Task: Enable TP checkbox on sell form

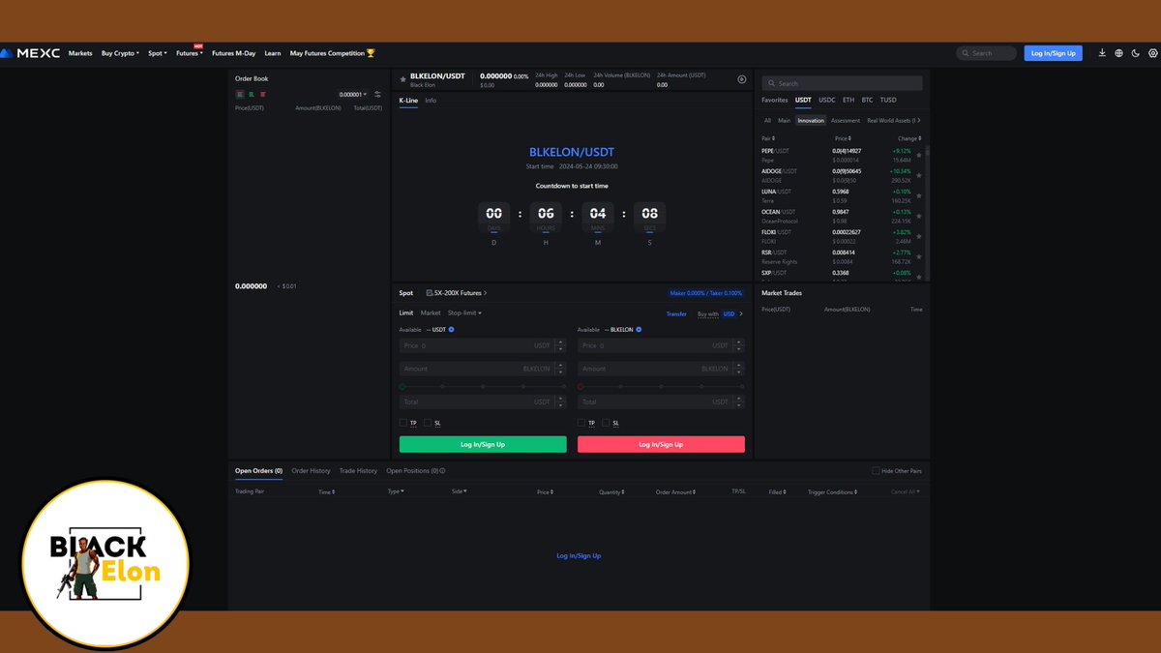Action: pos(581,423)
